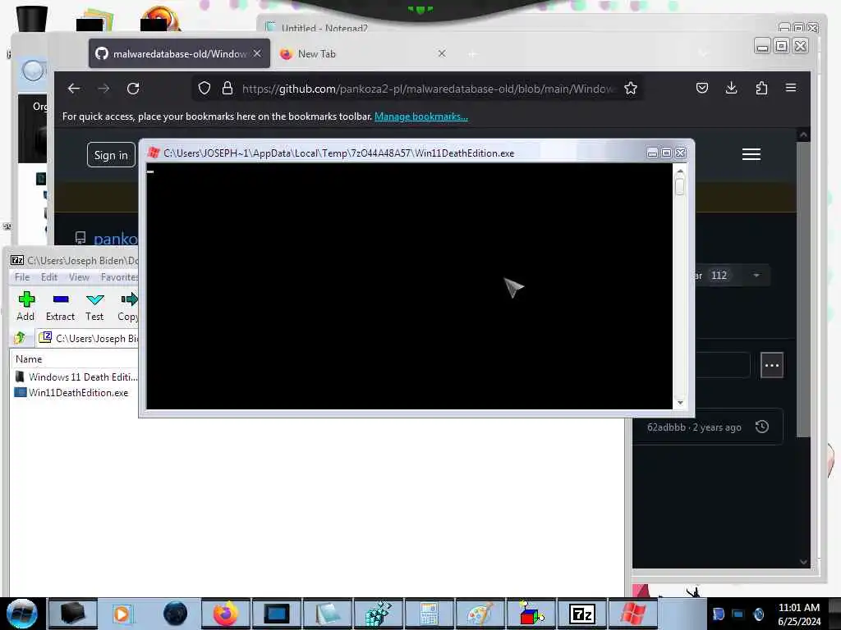Open the Firefox downloads panel

(x=731, y=88)
